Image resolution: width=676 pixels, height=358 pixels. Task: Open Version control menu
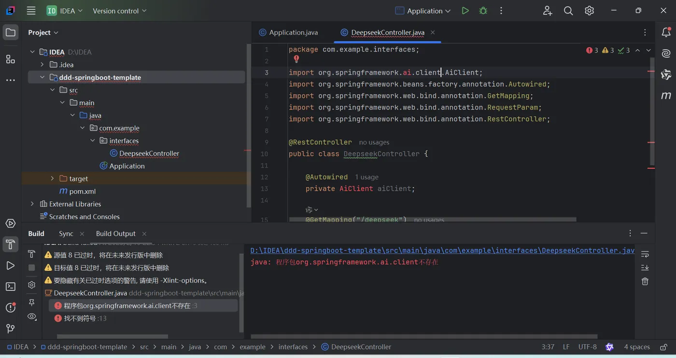[x=119, y=11]
